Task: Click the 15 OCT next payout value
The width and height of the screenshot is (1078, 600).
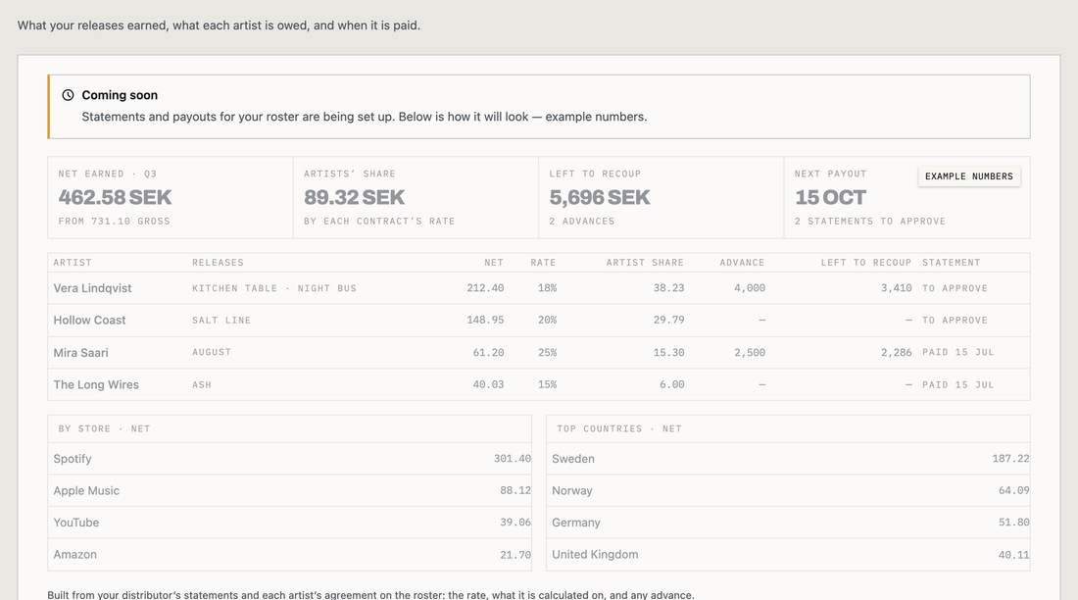Action: (x=830, y=197)
